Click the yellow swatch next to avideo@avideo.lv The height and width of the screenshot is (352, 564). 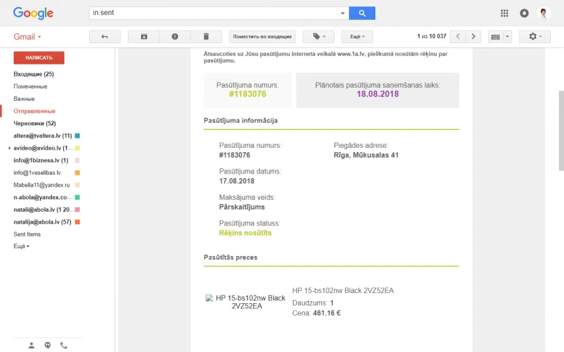pyautogui.click(x=77, y=148)
